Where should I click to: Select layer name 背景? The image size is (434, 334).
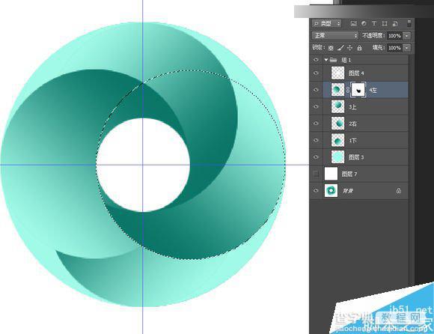pyautogui.click(x=348, y=191)
